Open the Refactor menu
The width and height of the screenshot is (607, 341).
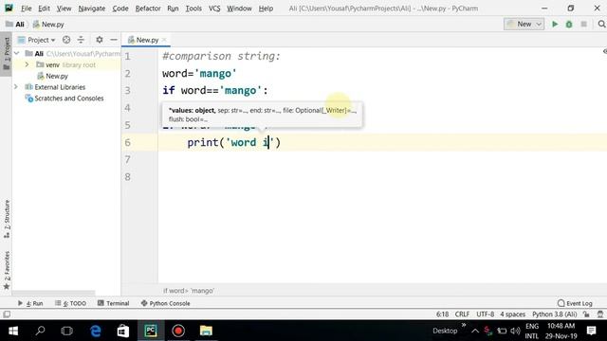148,9
